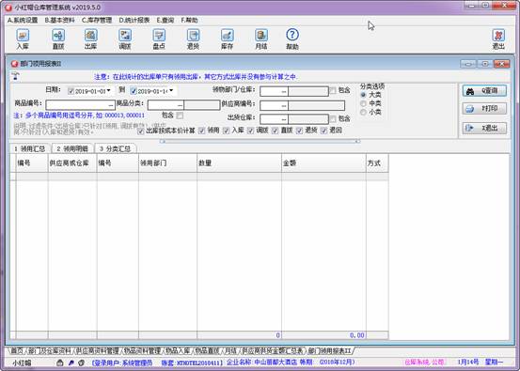Sort by 金额 column header
The height and width of the screenshot is (371, 520).
point(323,163)
